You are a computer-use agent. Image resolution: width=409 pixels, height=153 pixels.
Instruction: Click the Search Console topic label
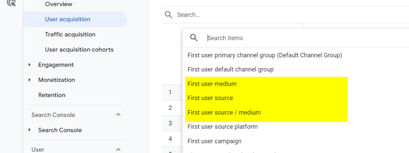point(60,130)
